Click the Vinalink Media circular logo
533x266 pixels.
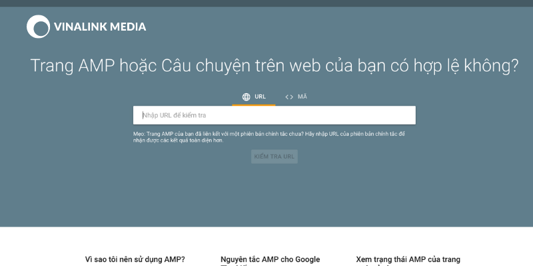tap(38, 27)
